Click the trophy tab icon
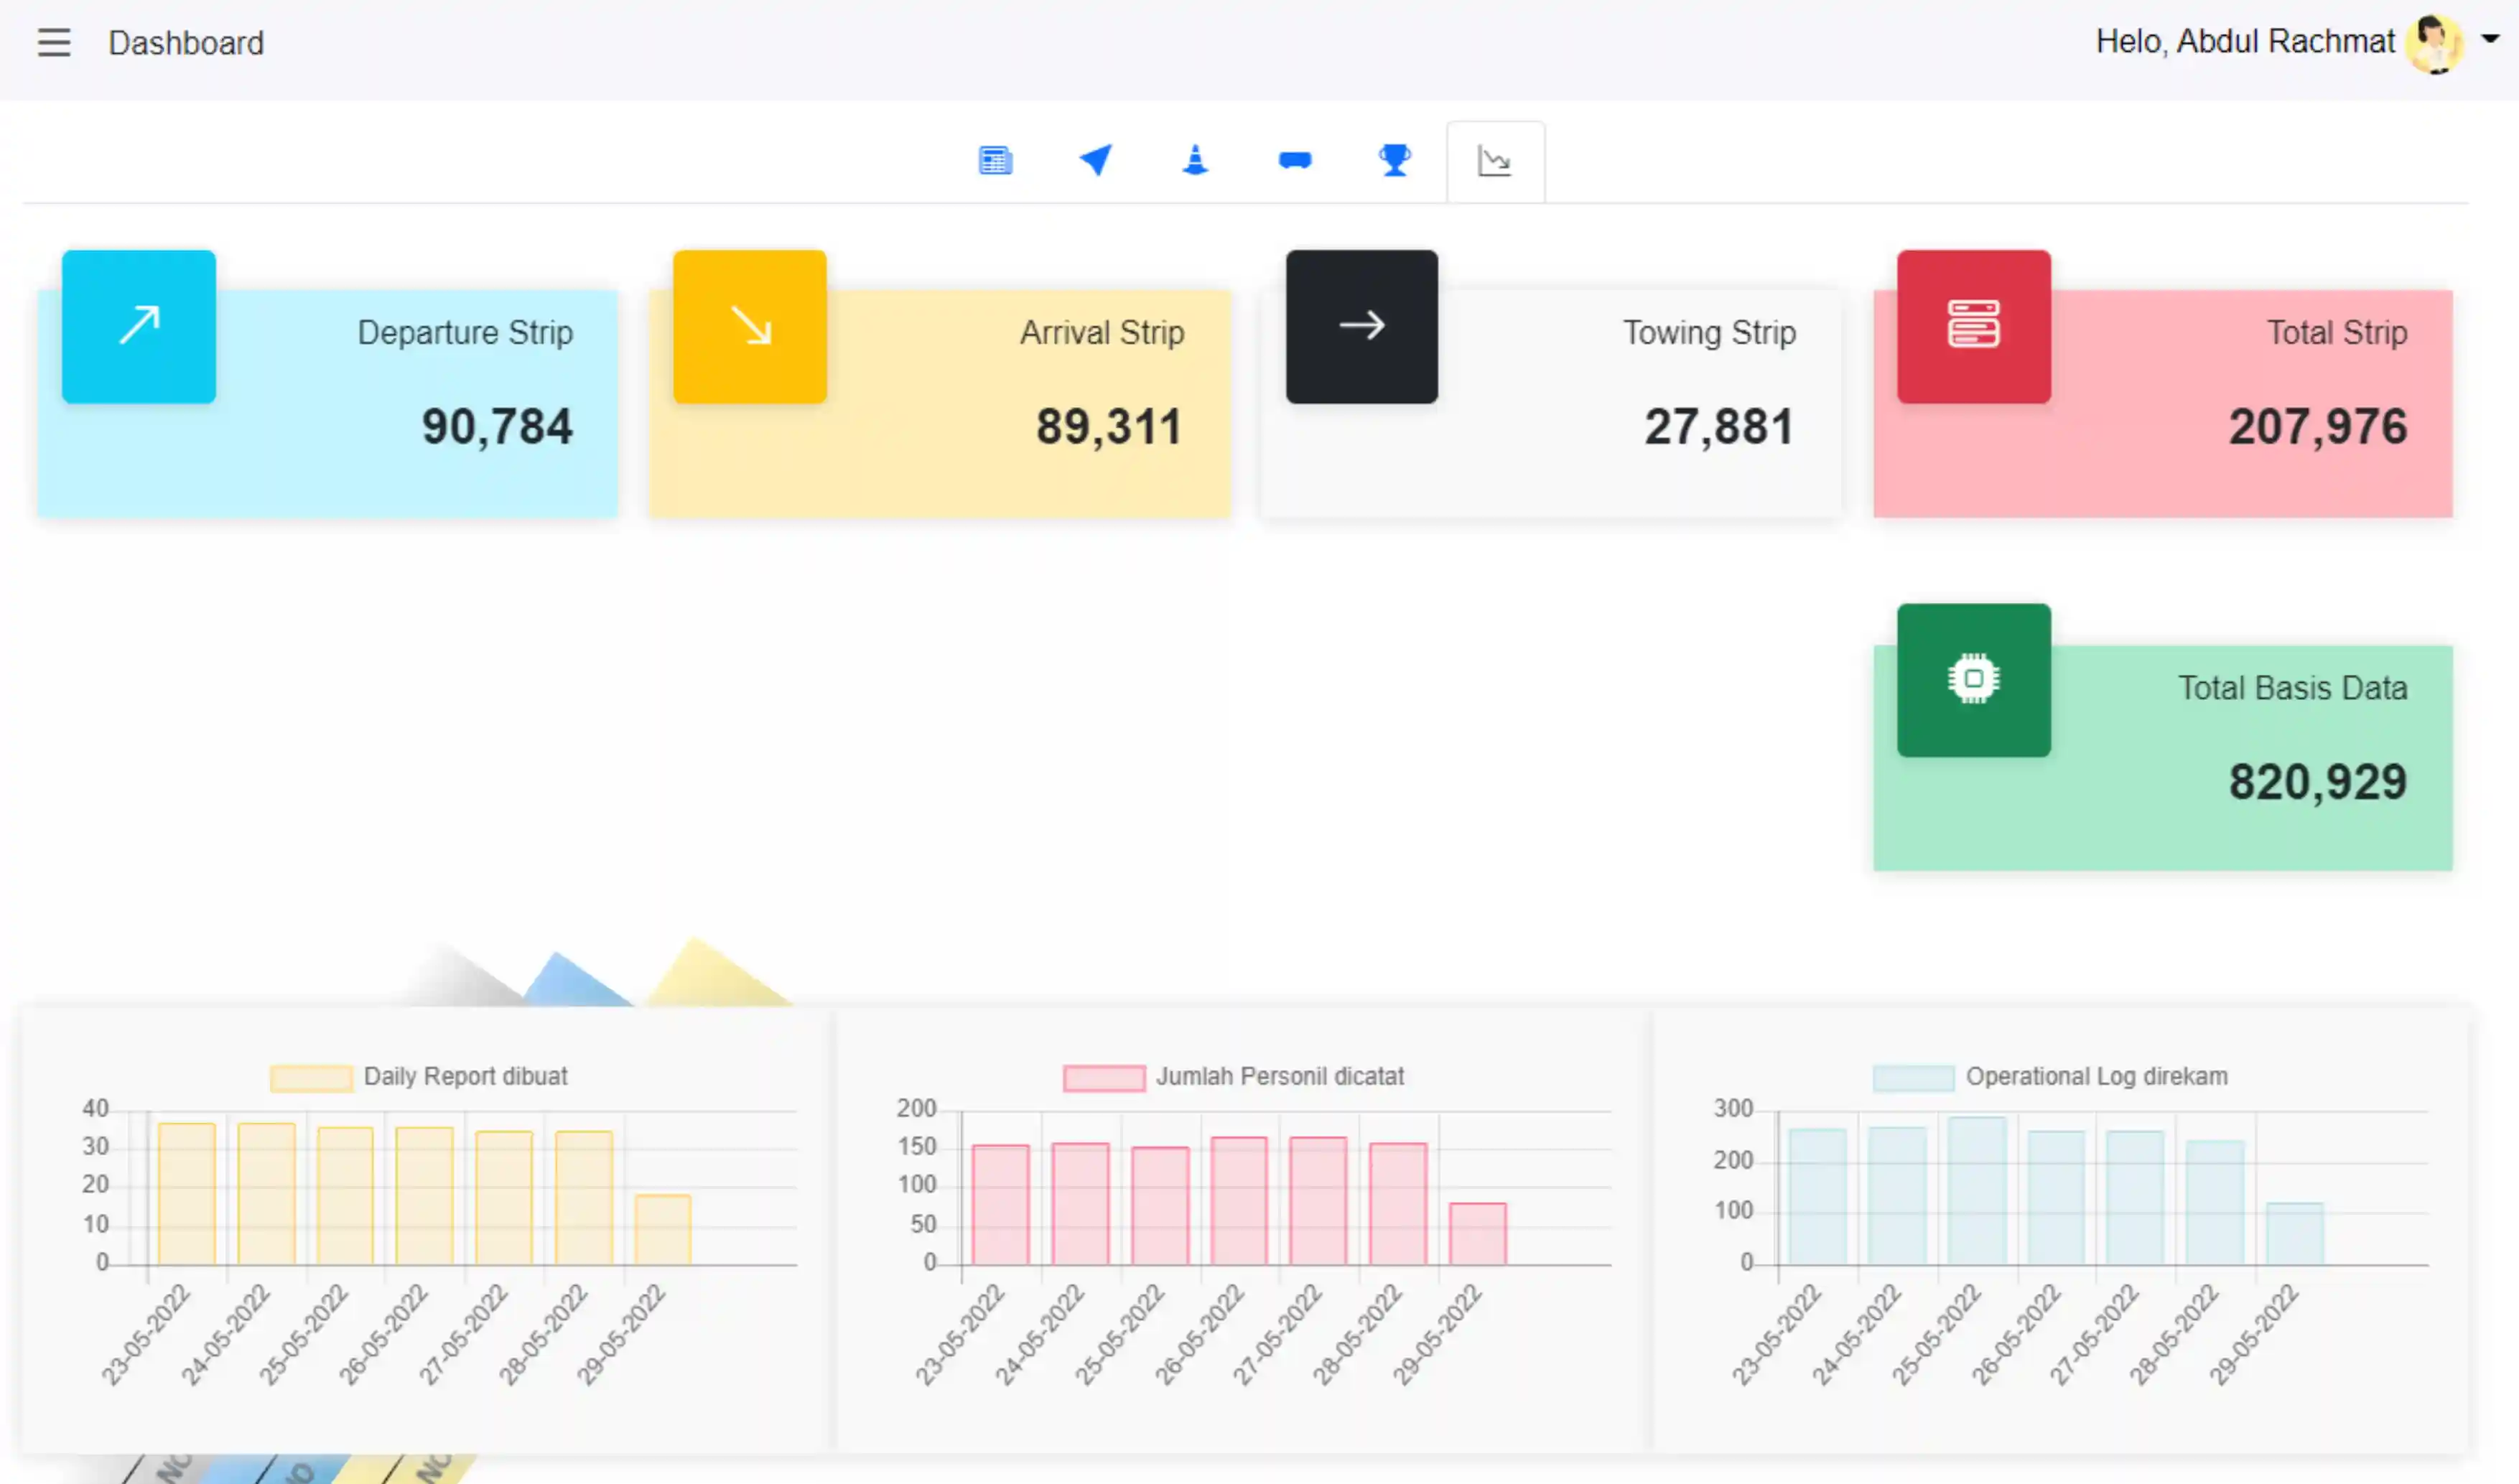Image resolution: width=2519 pixels, height=1484 pixels. coord(1395,160)
